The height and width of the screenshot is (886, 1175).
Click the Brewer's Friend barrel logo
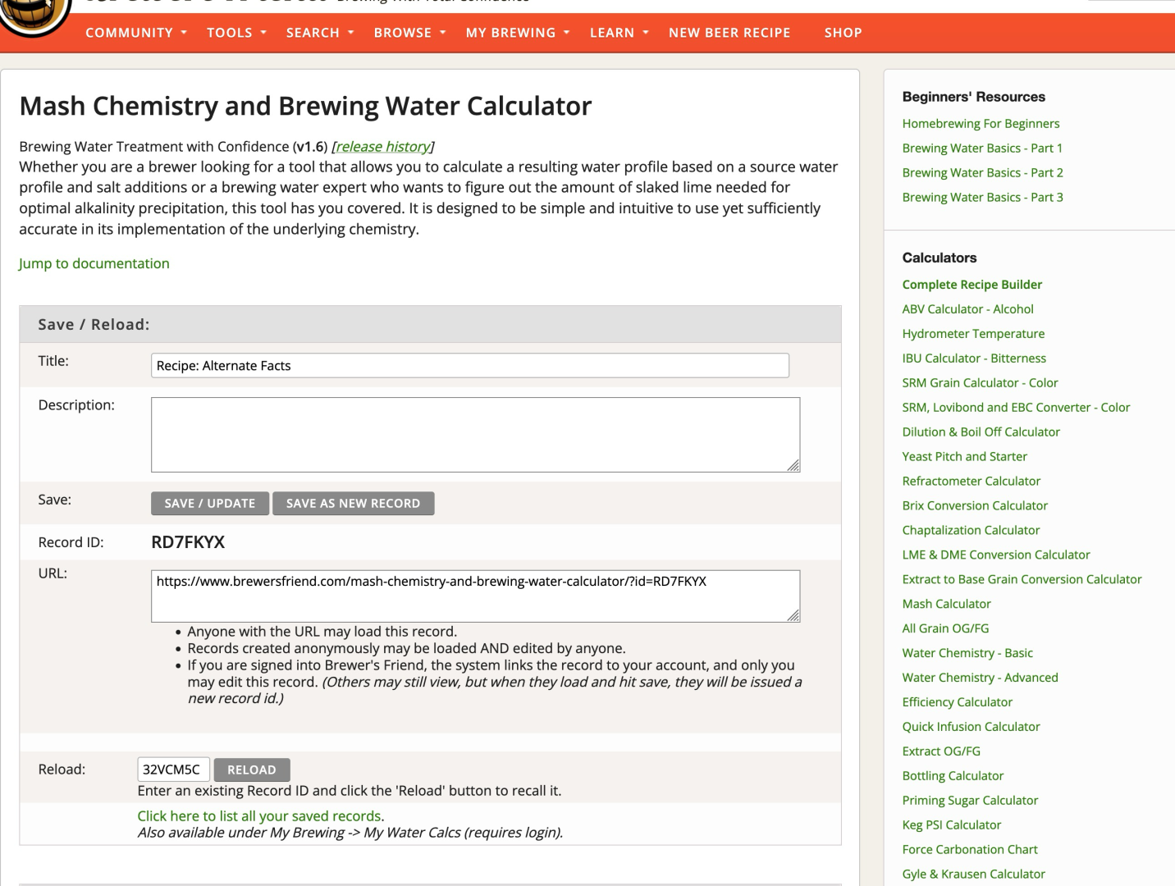tap(34, 16)
